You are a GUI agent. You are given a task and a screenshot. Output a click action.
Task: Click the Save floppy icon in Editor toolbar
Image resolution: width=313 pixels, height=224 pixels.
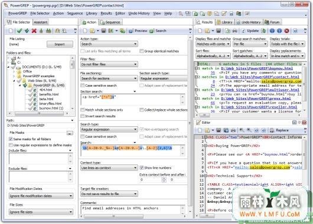pyautogui.click(x=219, y=130)
